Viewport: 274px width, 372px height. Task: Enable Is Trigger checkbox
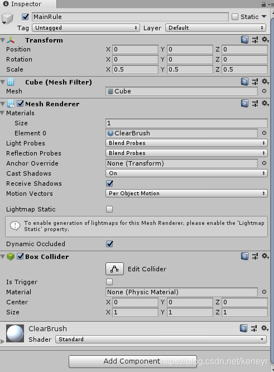point(109,282)
